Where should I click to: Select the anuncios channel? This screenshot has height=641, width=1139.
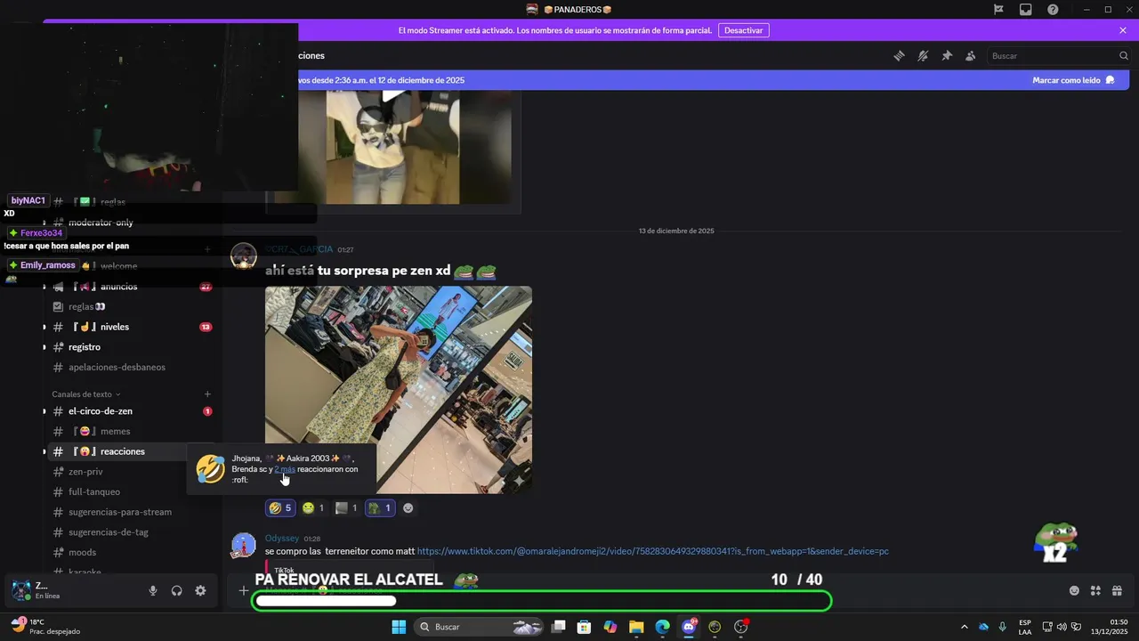[130, 287]
